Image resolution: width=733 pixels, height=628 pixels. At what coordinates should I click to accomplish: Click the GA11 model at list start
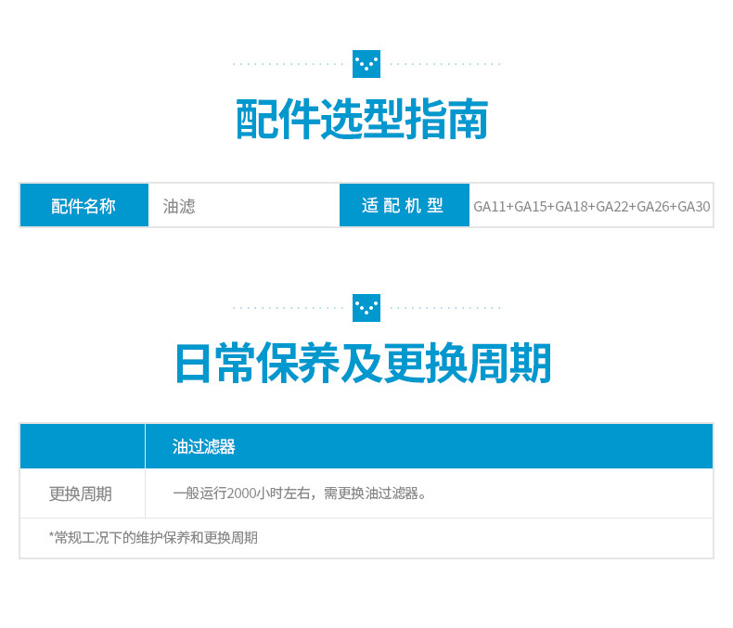click(x=489, y=207)
